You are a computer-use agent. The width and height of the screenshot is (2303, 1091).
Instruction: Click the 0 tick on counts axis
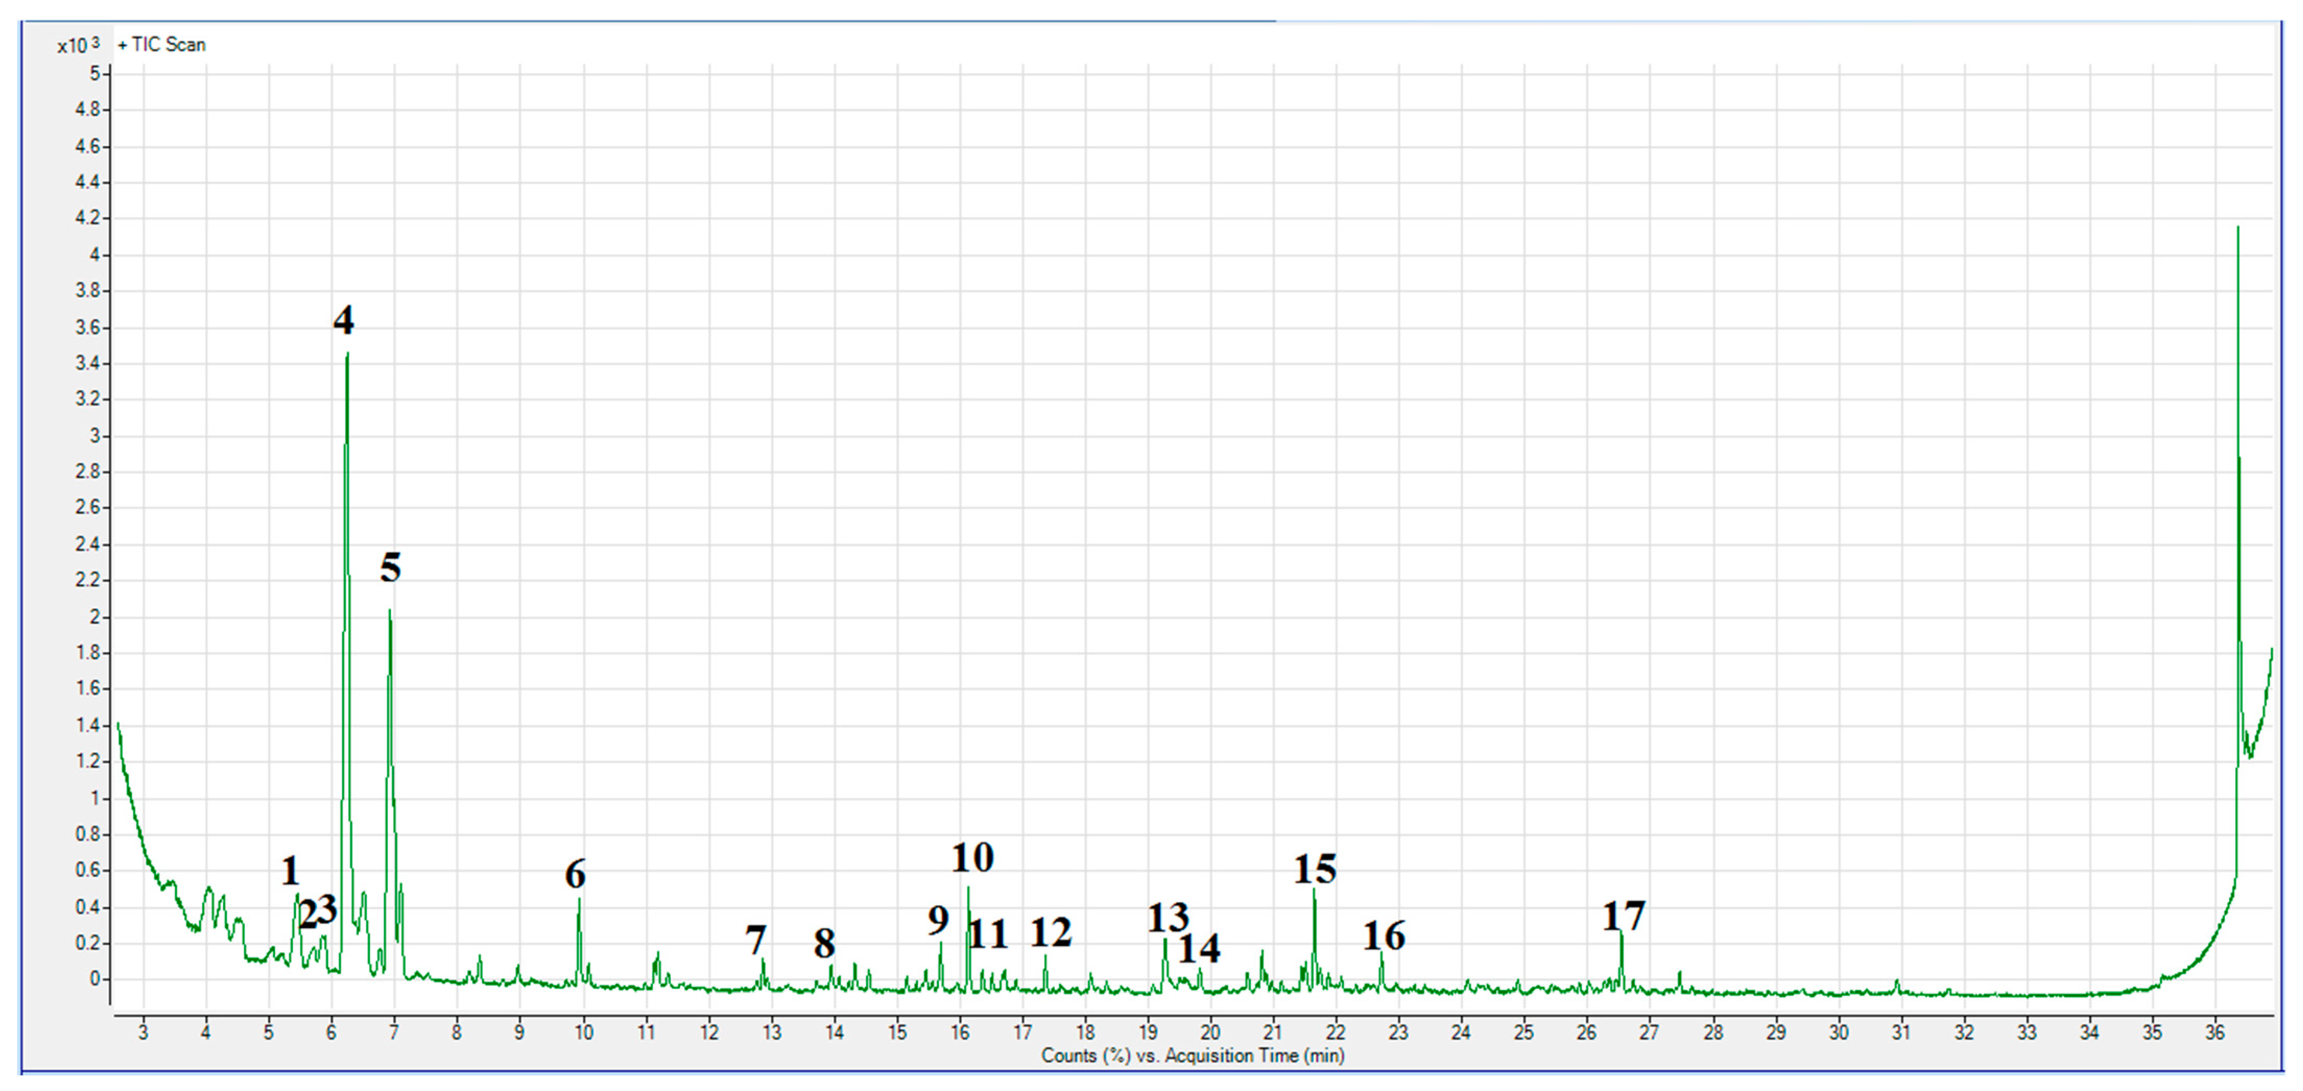[94, 979]
